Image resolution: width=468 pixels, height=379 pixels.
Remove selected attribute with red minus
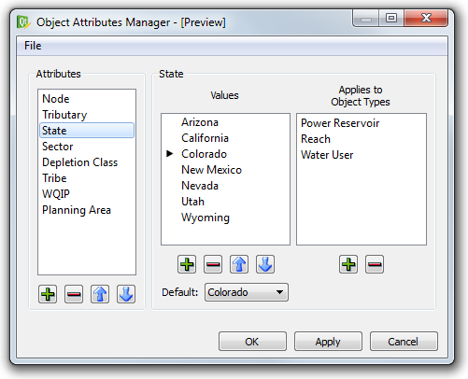click(x=74, y=294)
